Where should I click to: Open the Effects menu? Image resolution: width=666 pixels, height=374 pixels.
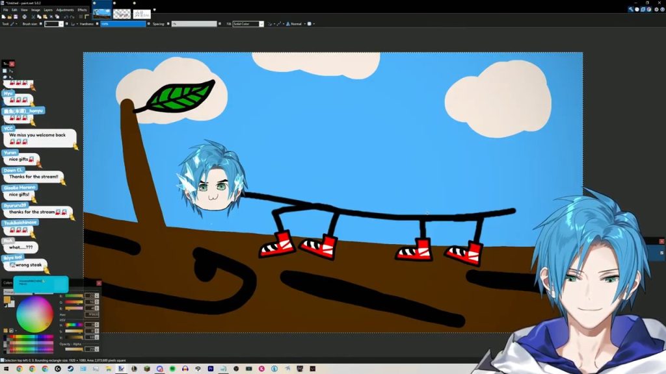coord(82,10)
